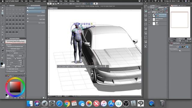Screen dimensions: 192x108
Task: Click the camera rotate icon above the 3D figure
Action: coord(74,24)
